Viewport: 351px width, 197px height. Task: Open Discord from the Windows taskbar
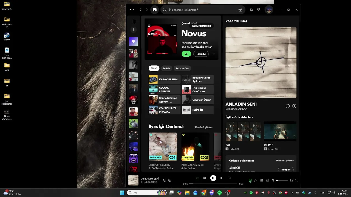[212, 193]
